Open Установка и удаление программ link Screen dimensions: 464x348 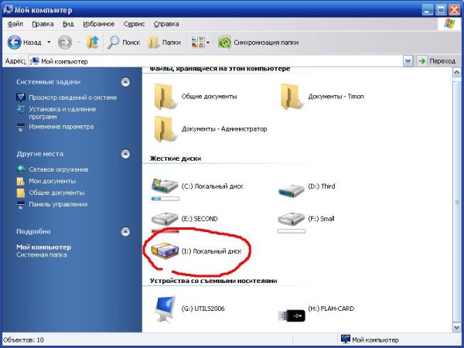(63, 113)
